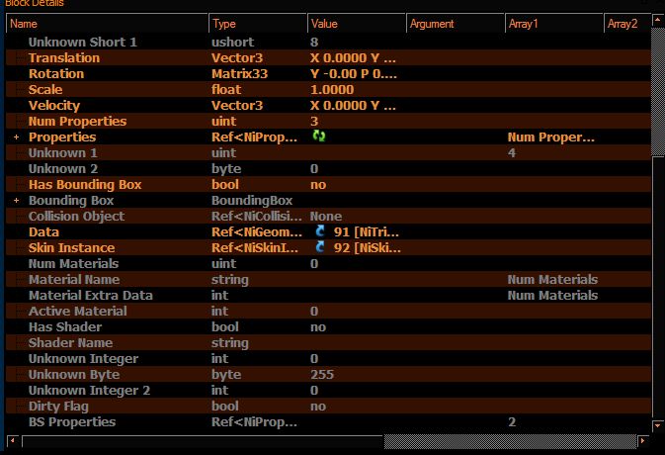Click the horizontal scrollbar right arrow
665x455 pixels.
(x=643, y=441)
